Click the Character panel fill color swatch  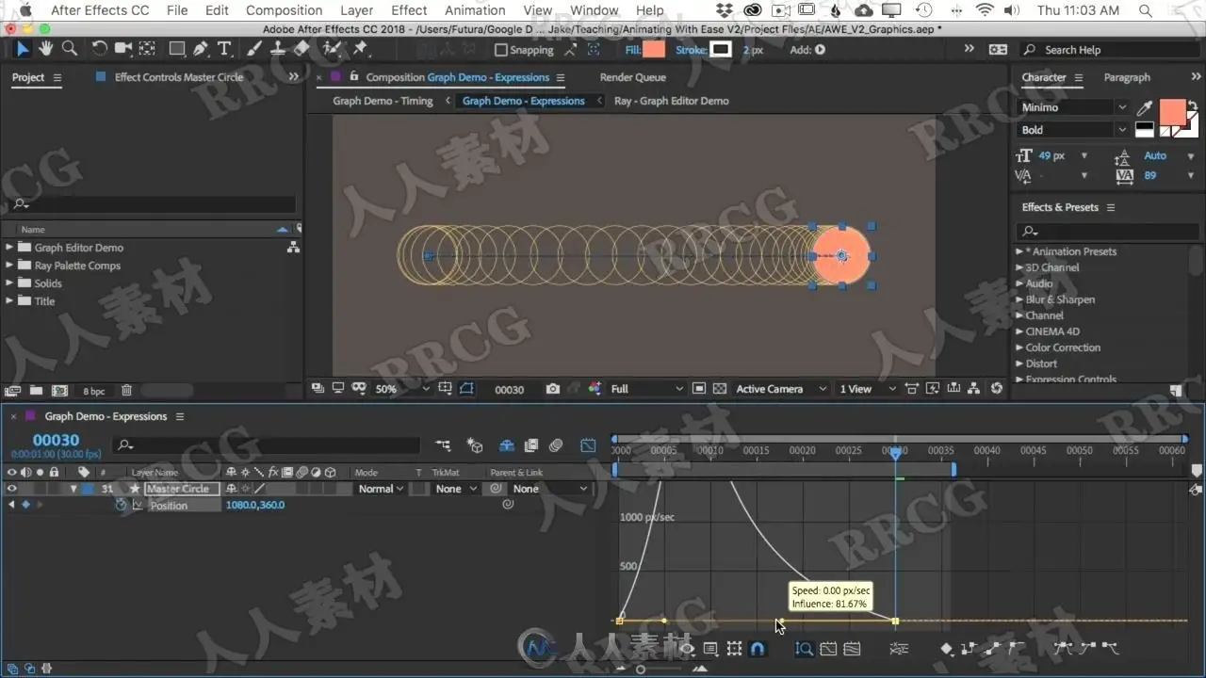1172,113
